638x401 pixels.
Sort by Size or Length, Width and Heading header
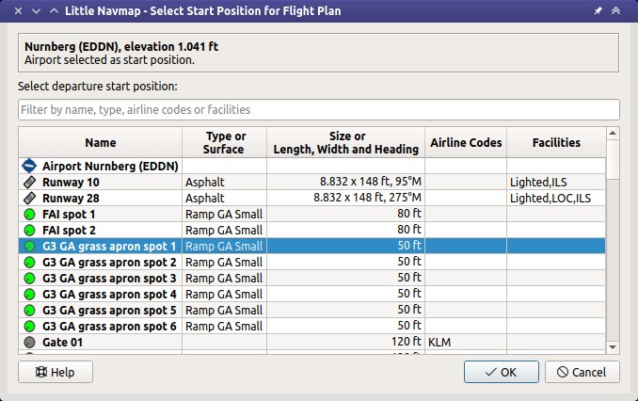(x=346, y=142)
